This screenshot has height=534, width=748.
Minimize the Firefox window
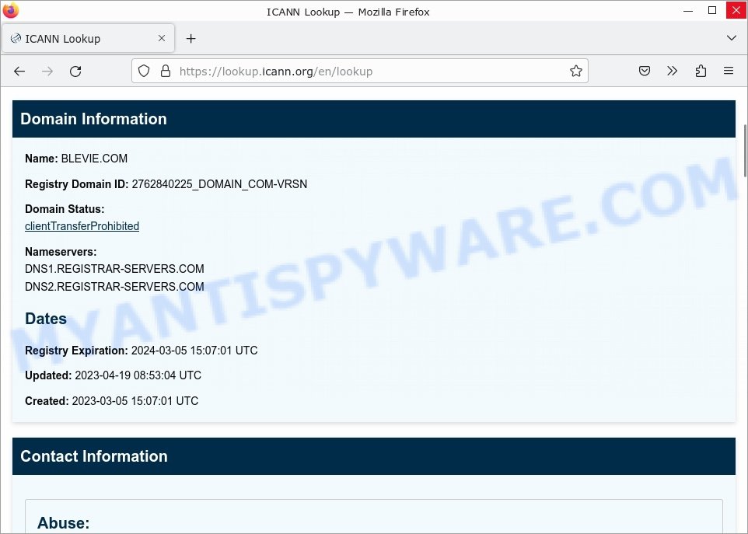(688, 11)
